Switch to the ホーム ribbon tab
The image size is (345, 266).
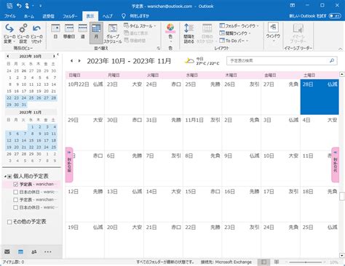[x=29, y=16]
